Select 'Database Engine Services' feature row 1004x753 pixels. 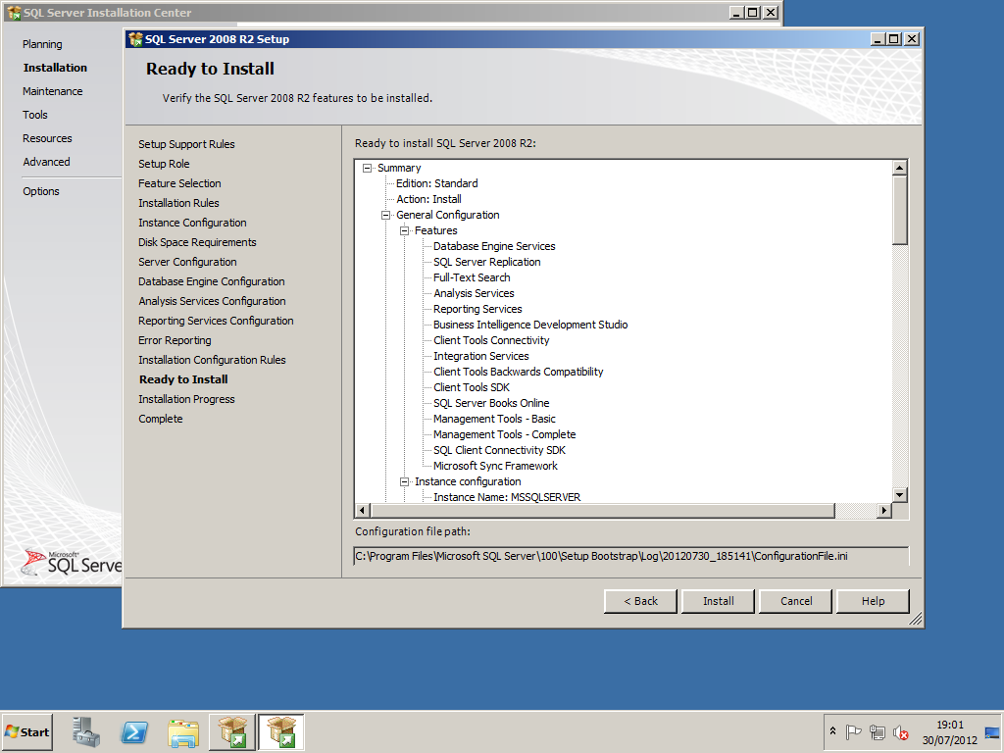click(494, 246)
